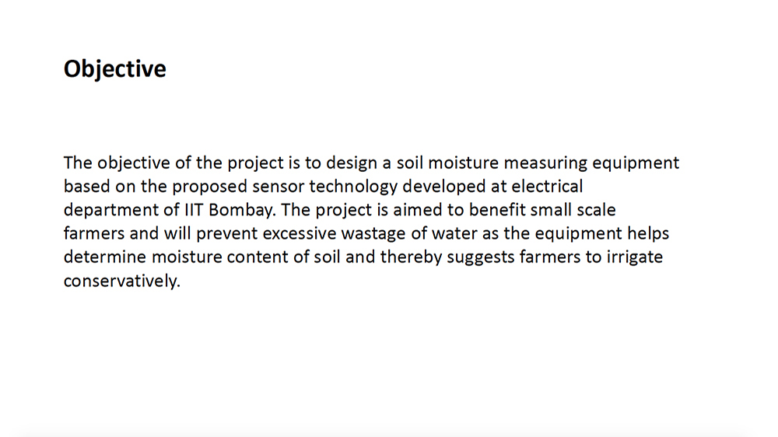Click on the word "sensor"
Screen dimensions: 778x437
tap(278, 187)
